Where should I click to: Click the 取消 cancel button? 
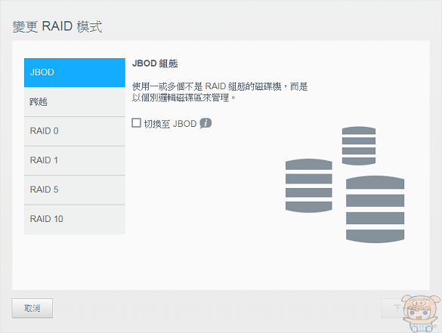(32, 308)
